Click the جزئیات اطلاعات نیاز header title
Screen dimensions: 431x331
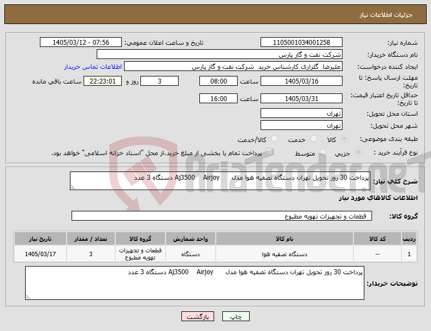pyautogui.click(x=386, y=15)
